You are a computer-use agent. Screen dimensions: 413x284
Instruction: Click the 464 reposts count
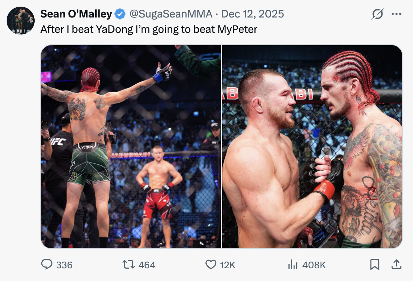(x=147, y=265)
